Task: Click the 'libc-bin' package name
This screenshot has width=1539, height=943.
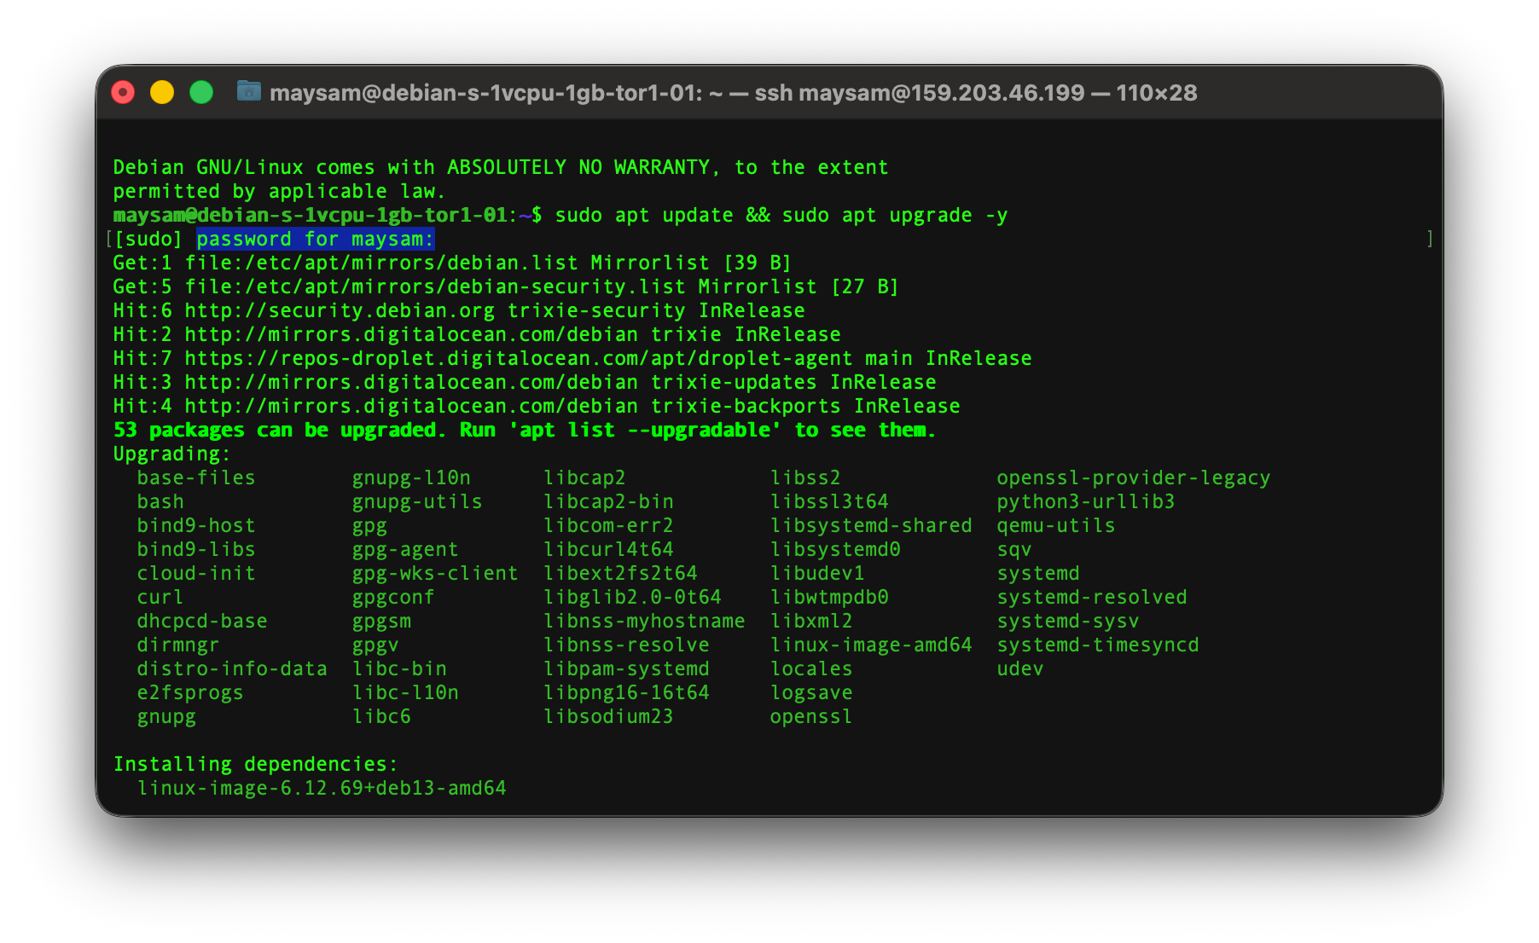Action: coord(399,668)
